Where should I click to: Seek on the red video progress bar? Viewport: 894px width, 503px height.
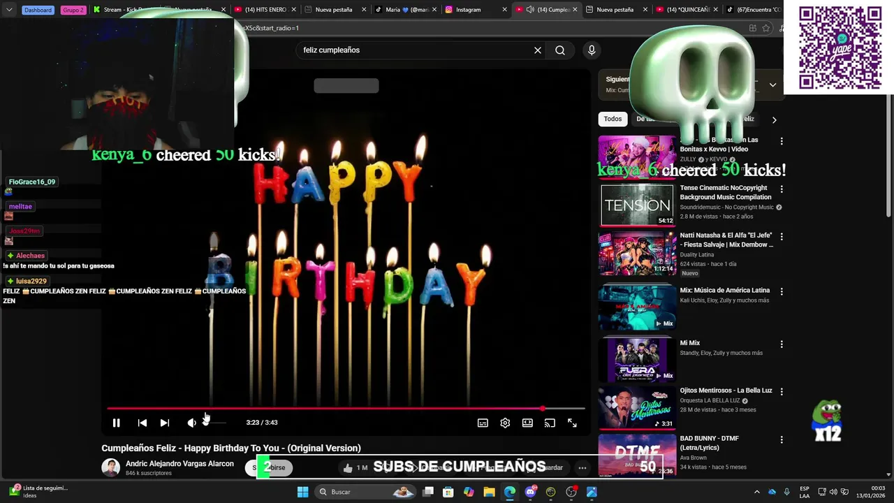[346, 409]
